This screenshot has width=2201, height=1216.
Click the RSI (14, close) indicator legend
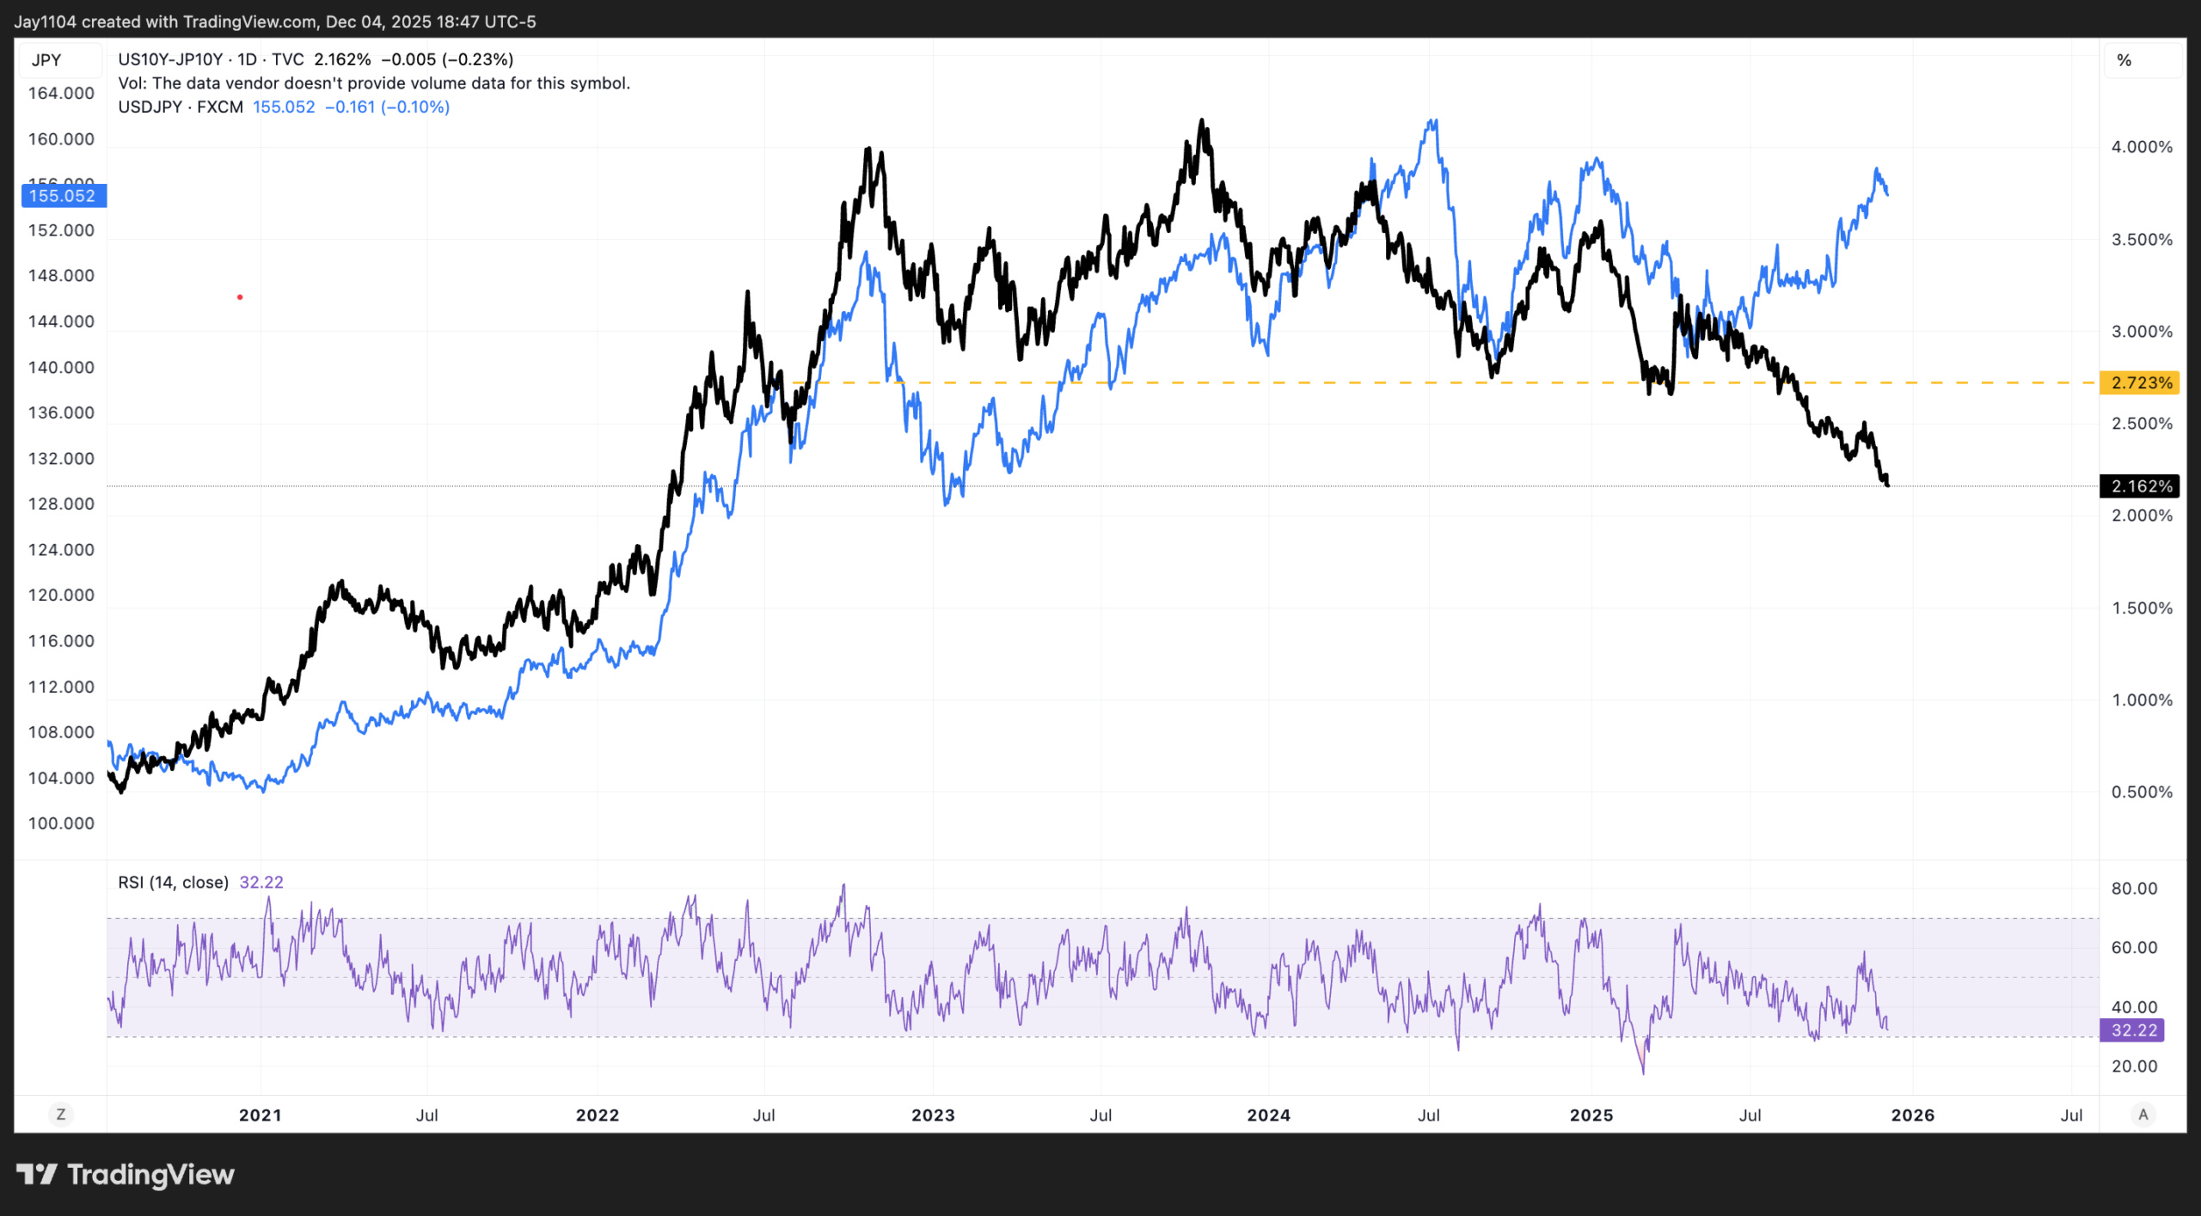pos(173,883)
